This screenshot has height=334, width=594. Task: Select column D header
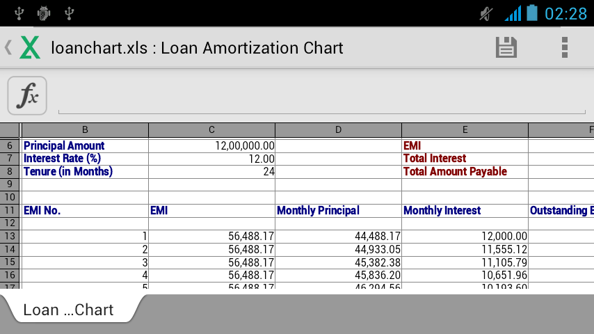(338, 130)
